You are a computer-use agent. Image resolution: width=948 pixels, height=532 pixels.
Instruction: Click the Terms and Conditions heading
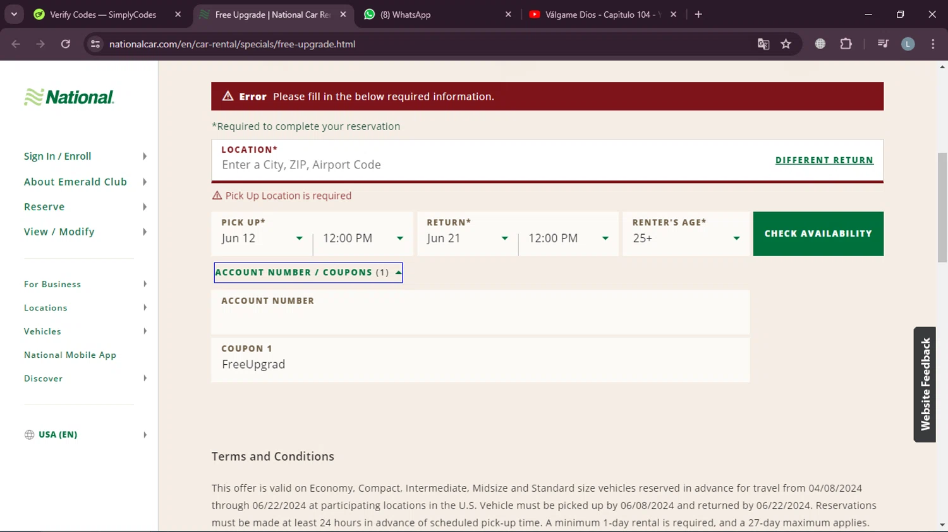272,456
